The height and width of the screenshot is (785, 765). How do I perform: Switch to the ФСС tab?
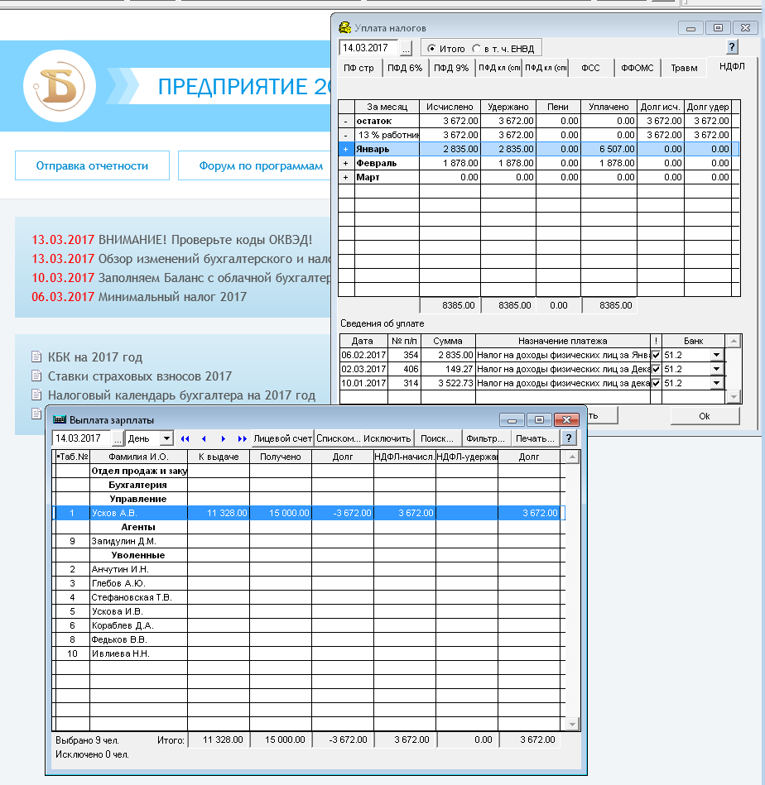[x=590, y=69]
